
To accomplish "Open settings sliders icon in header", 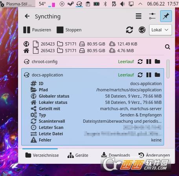I will tap(152, 16).
